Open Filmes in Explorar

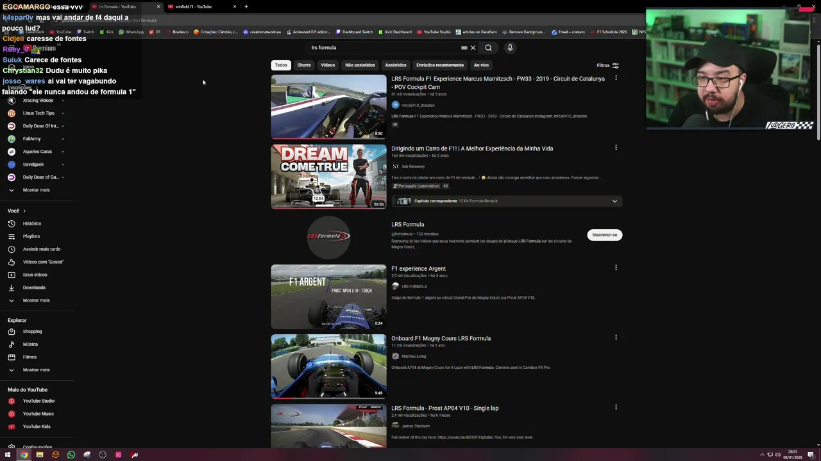click(30, 357)
